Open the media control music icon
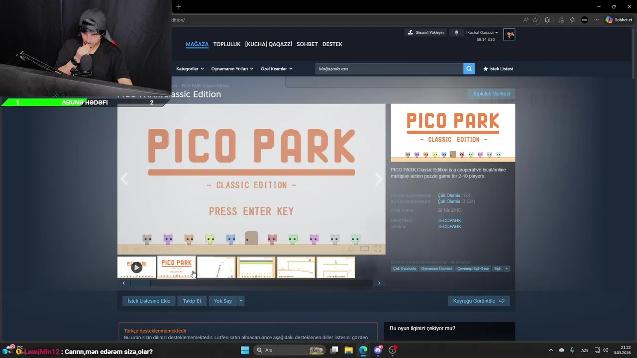Viewport: 637px width, 358px height. [x=561, y=20]
